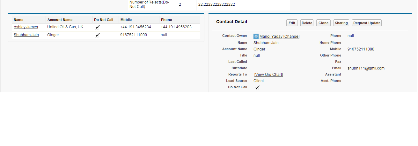Select phone number +44 191 4956203
The width and height of the screenshot is (418, 146).
(176, 27)
